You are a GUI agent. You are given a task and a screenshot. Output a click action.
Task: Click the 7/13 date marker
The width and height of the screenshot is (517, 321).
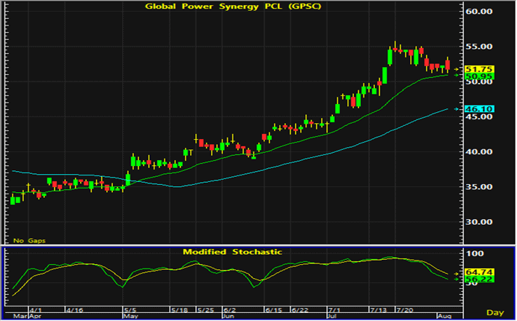(378, 311)
